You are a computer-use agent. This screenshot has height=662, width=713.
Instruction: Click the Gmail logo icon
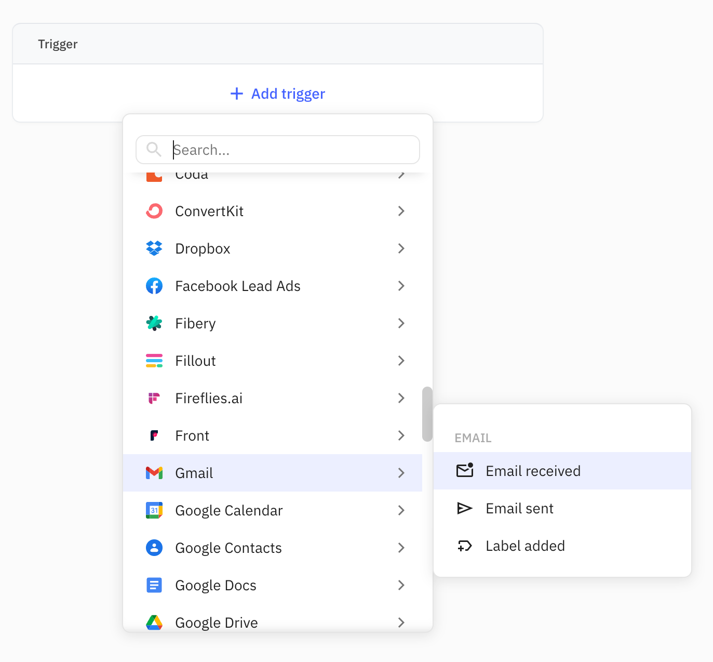click(154, 473)
